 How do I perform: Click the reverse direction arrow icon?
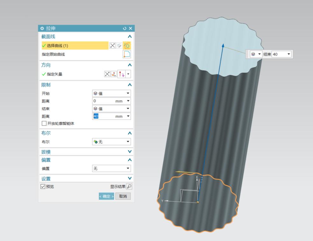[x=122, y=74]
